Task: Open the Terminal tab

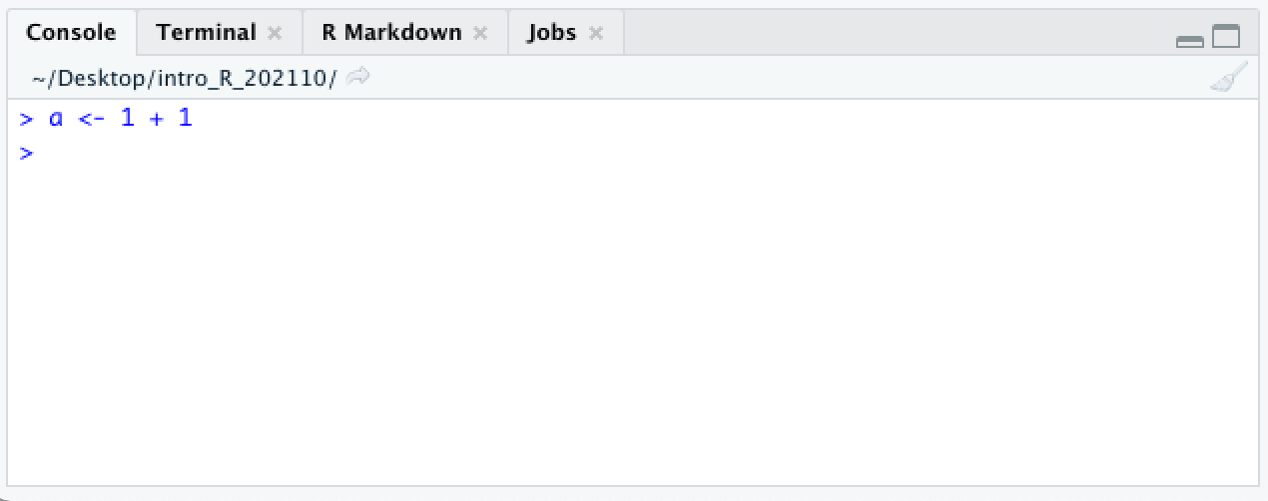Action: (207, 32)
